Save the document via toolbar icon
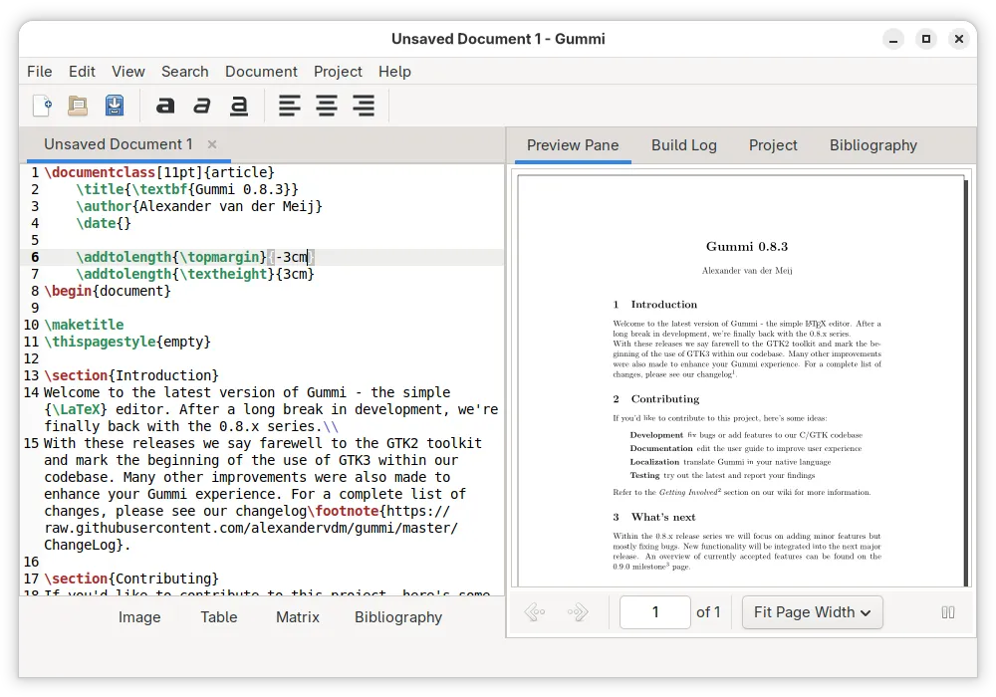996x697 pixels. click(x=115, y=106)
